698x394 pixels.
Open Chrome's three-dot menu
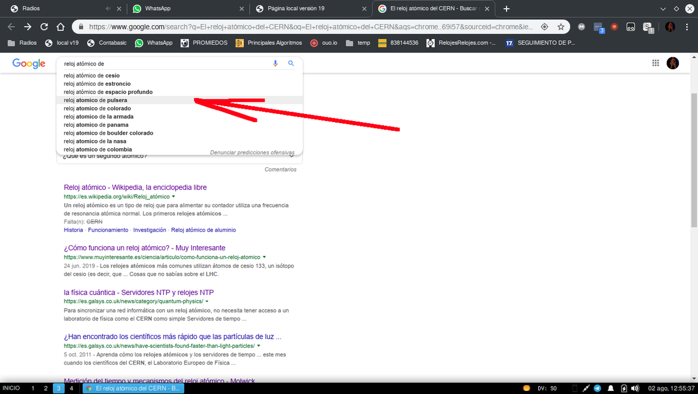point(687,27)
